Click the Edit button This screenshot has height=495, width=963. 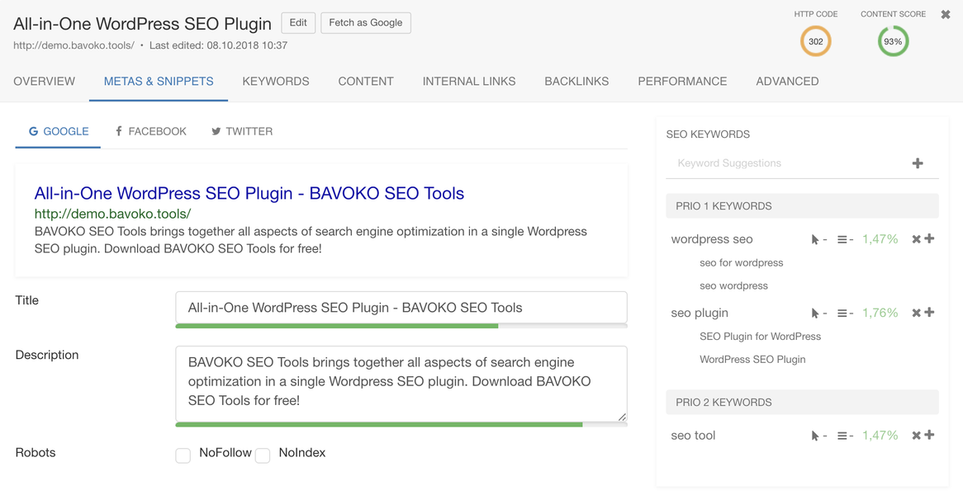tap(298, 23)
